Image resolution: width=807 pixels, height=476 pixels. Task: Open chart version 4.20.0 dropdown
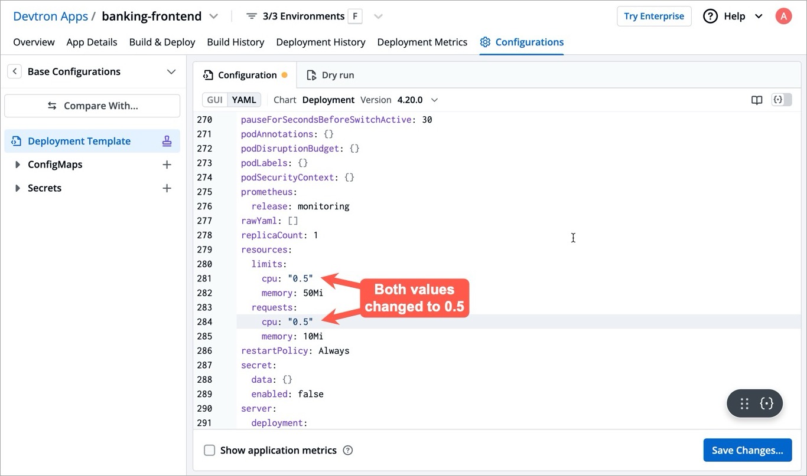(x=434, y=100)
